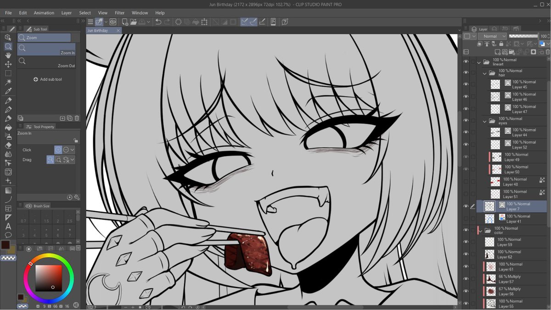Open the File menu

[8, 13]
